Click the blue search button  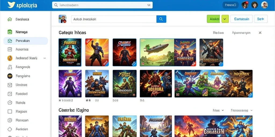(161, 19)
